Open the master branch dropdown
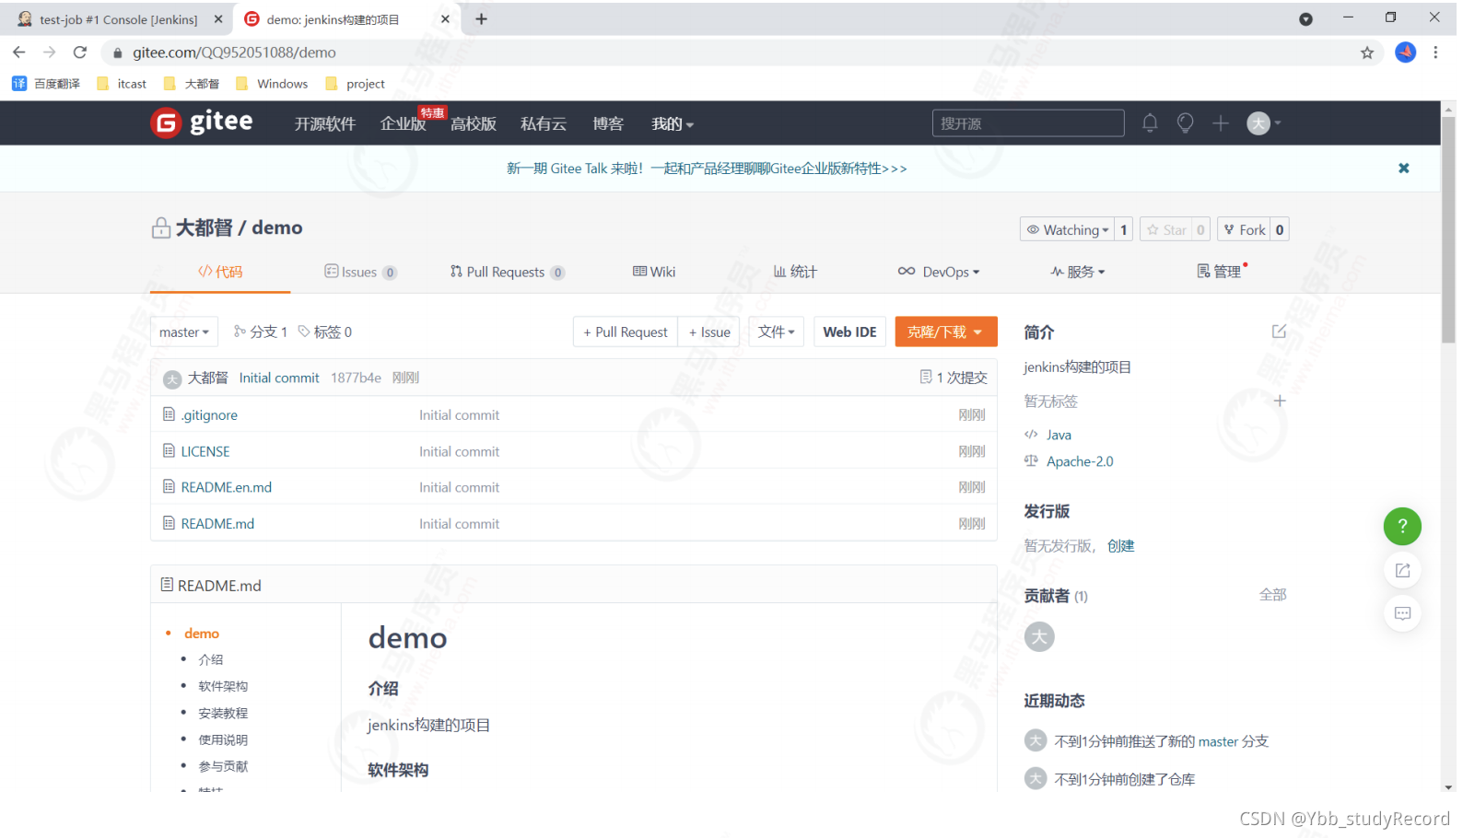 click(x=184, y=332)
